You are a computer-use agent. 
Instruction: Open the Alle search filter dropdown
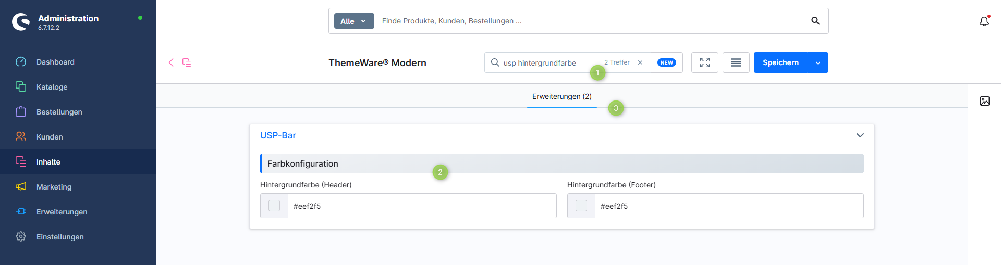pyautogui.click(x=354, y=21)
